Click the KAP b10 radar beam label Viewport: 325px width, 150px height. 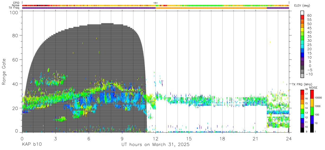31,145
